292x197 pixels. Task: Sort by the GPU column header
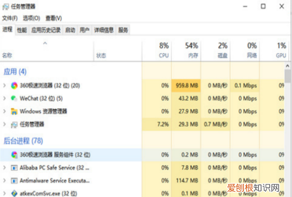[275, 51]
